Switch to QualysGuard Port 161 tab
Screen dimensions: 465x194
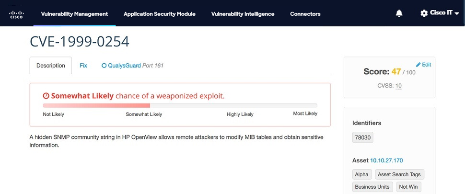[133, 66]
